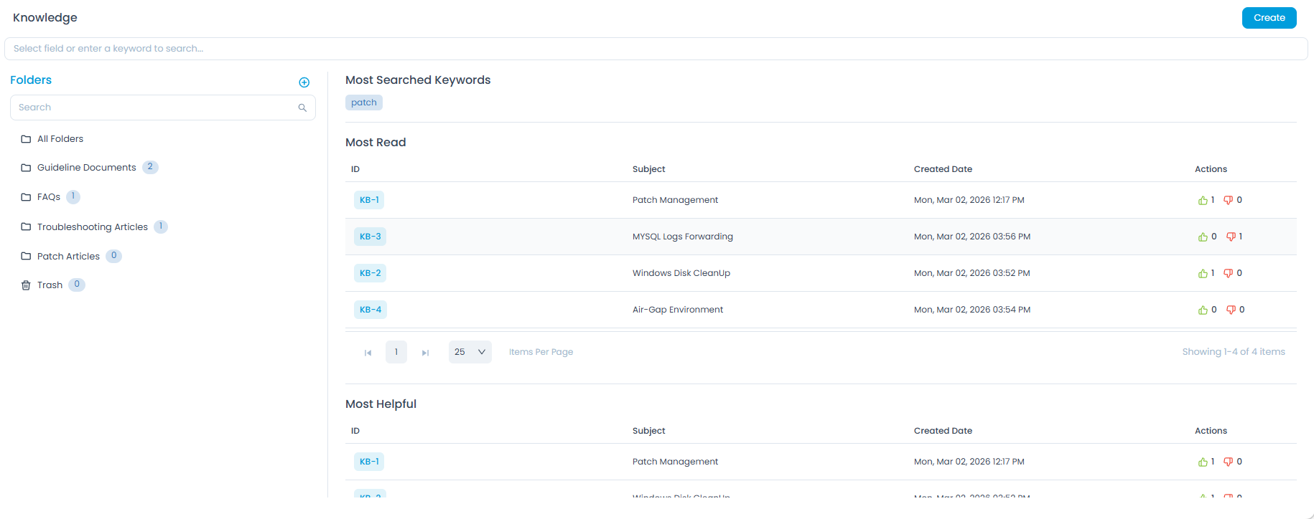Open the items per page dropdown

point(470,352)
